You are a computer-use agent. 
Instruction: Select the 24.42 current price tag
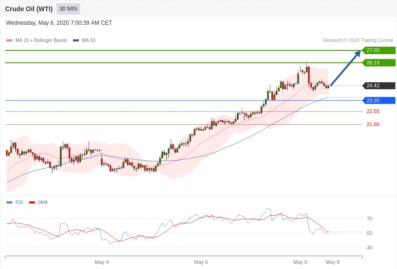point(379,86)
